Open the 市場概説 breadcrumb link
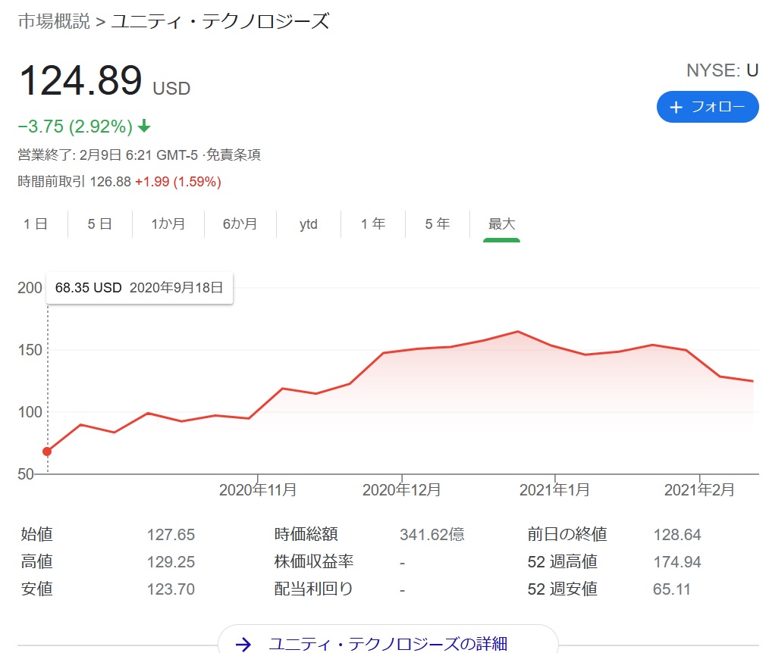The width and height of the screenshot is (769, 653). click(x=53, y=21)
